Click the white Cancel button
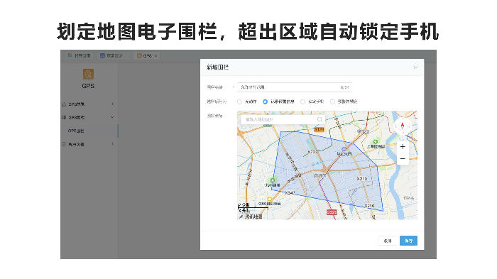497x279 pixels. click(388, 241)
